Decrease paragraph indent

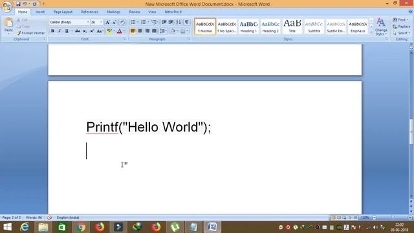pyautogui.click(x=164, y=22)
